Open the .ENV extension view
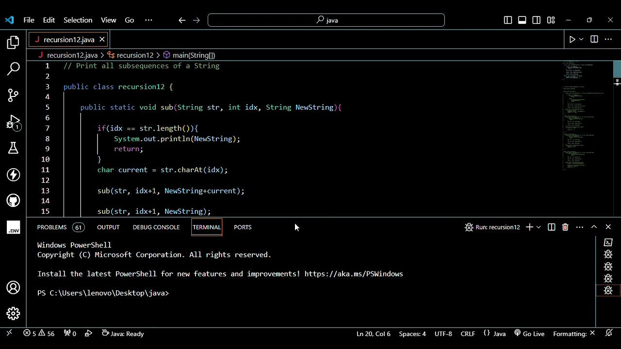This screenshot has height=349, width=621. [13, 227]
